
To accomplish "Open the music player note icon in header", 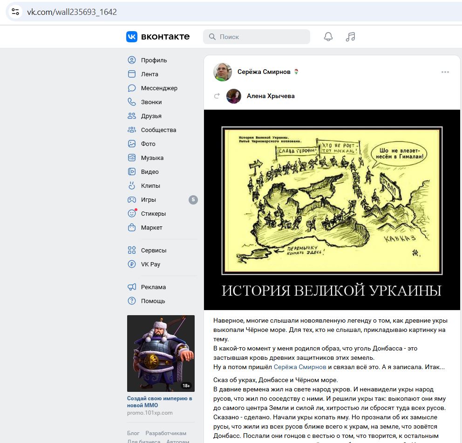I will coord(350,37).
